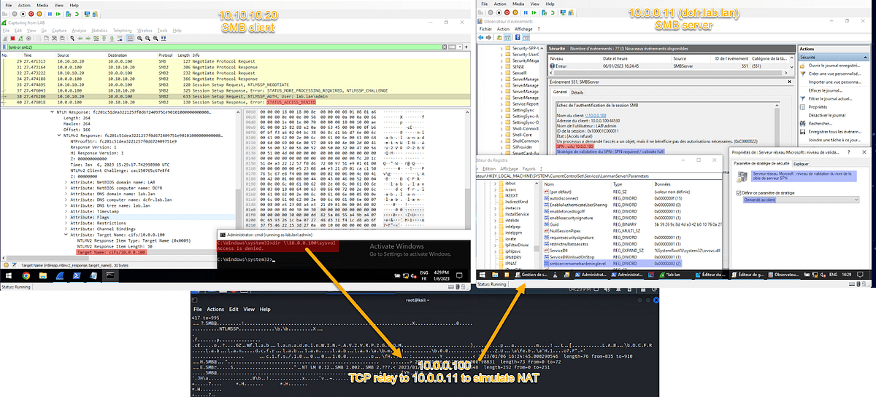Image resolution: width=876 pixels, height=397 pixels.
Task: Click Désactiver le journal action
Action: point(829,115)
